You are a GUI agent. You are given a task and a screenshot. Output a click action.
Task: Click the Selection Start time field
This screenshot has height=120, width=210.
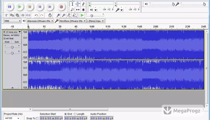click(51, 118)
